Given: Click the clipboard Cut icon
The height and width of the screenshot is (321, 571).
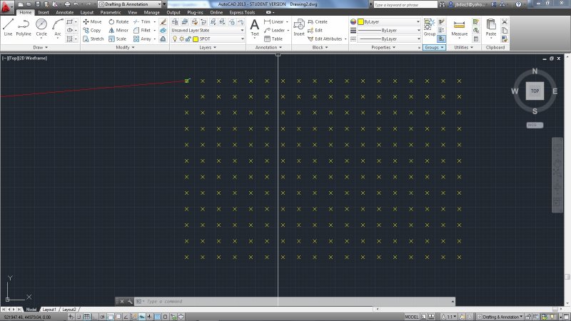Looking at the screenshot, I should [x=505, y=22].
